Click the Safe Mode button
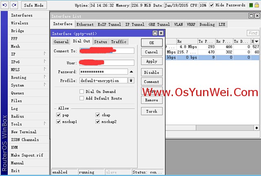The width and height of the screenshot is (261, 176). (33, 5)
